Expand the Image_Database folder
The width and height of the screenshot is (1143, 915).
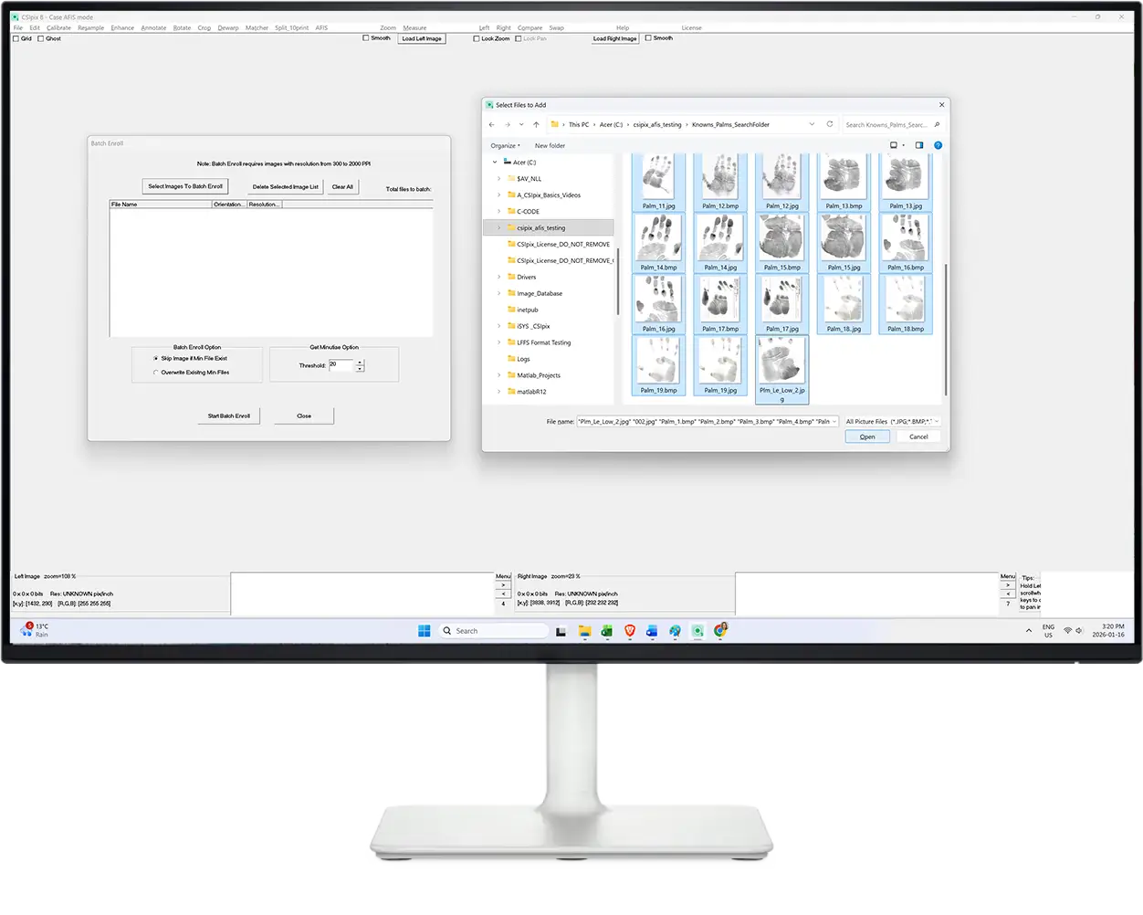(499, 294)
